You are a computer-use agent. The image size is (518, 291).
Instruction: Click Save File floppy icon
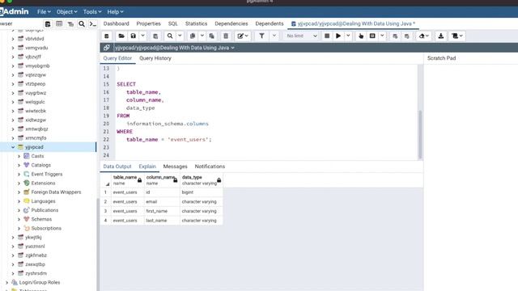point(133,36)
